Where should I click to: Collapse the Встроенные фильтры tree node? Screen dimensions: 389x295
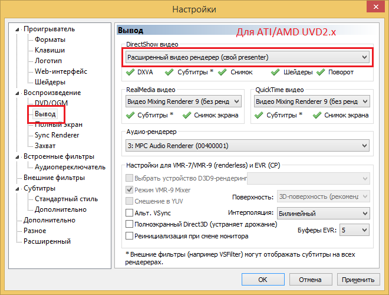[17, 157]
